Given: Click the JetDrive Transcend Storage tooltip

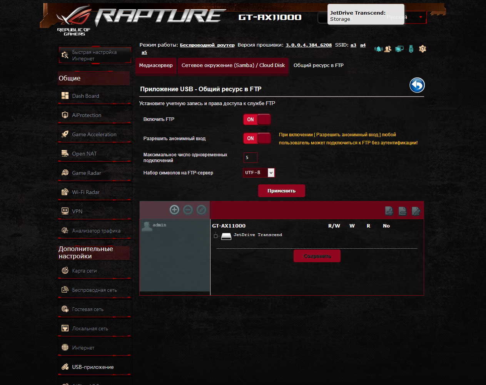Looking at the screenshot, I should pos(366,15).
